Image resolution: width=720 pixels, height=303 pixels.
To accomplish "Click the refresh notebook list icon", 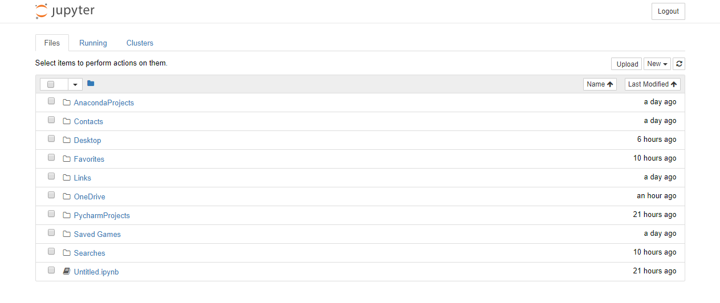I will (678, 64).
